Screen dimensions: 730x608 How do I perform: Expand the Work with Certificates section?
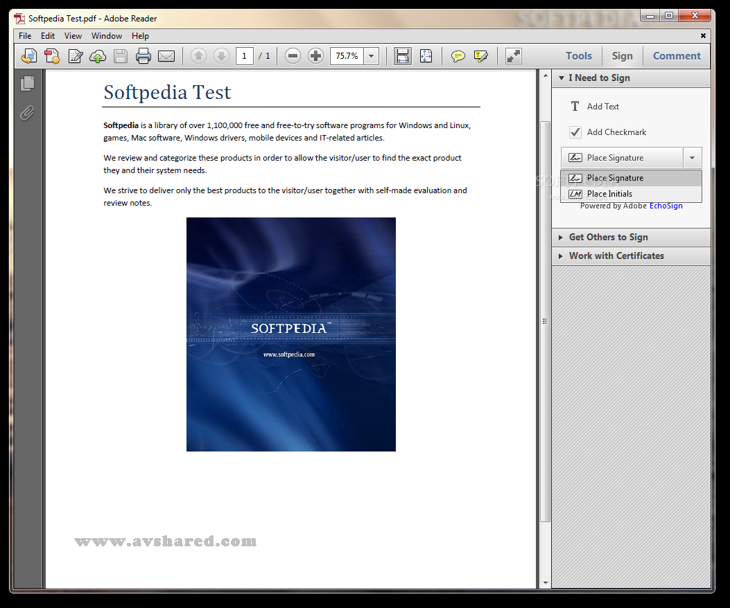[x=561, y=256]
